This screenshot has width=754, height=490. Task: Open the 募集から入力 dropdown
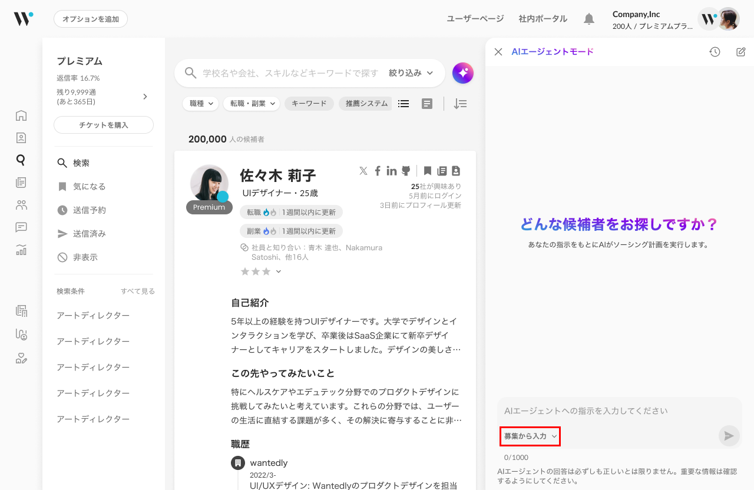[530, 436]
